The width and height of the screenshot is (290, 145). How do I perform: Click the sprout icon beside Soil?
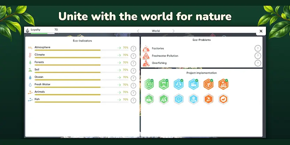[x=30, y=70]
